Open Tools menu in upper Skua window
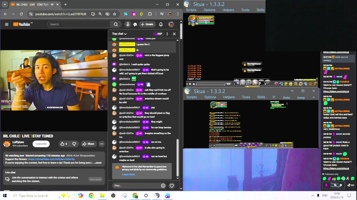This screenshot has width=357, height=200. click(245, 10)
